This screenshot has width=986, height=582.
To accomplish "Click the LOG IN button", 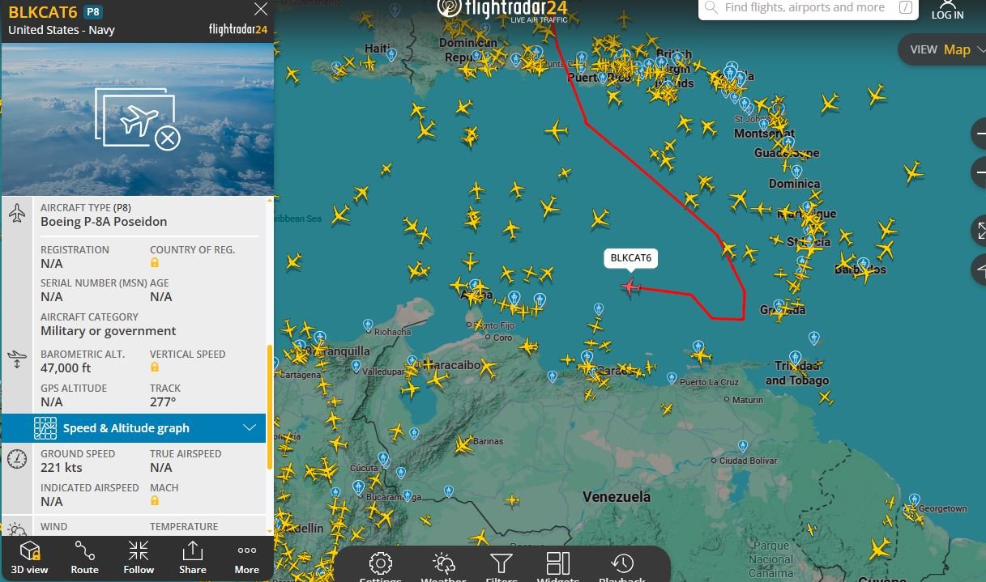I will pyautogui.click(x=947, y=10).
